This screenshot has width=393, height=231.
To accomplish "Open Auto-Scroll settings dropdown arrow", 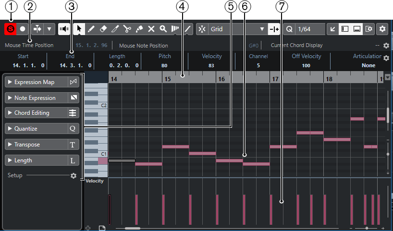I will [49, 29].
